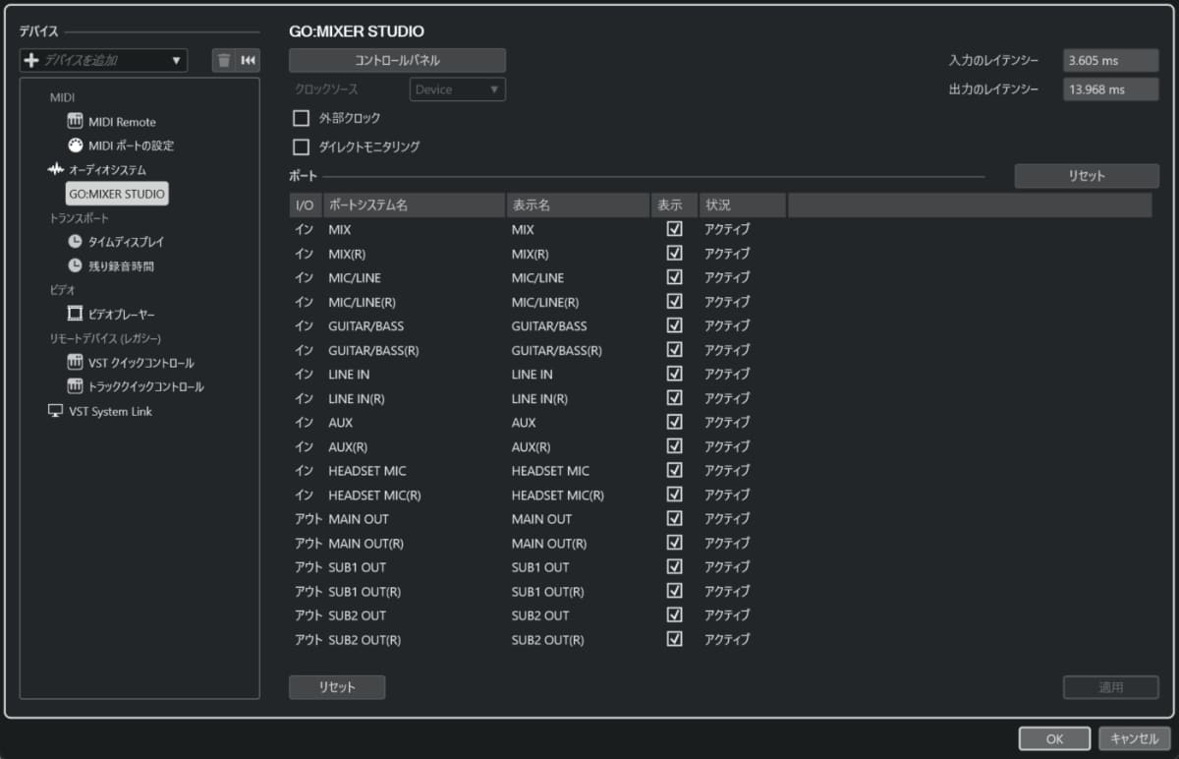Enable the 外部クロック checkbox
The height and width of the screenshot is (759, 1179).
click(302, 118)
